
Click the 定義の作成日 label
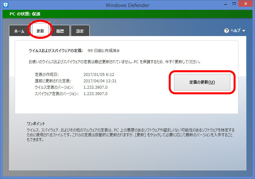(47, 75)
